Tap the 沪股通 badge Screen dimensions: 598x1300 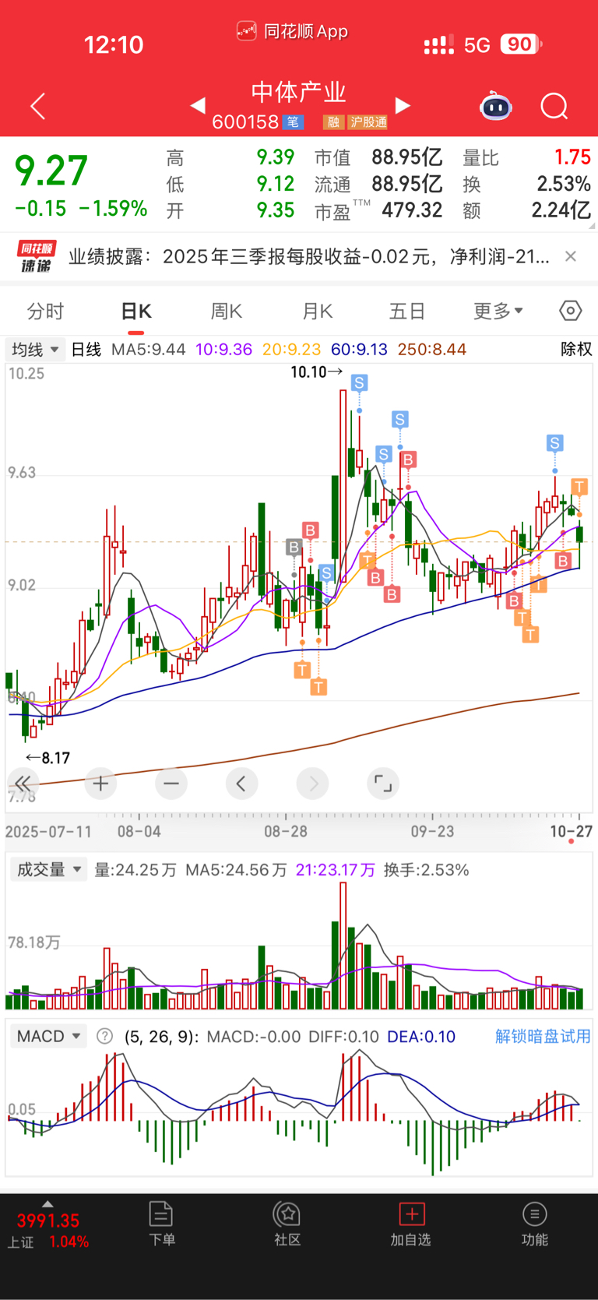tap(368, 122)
